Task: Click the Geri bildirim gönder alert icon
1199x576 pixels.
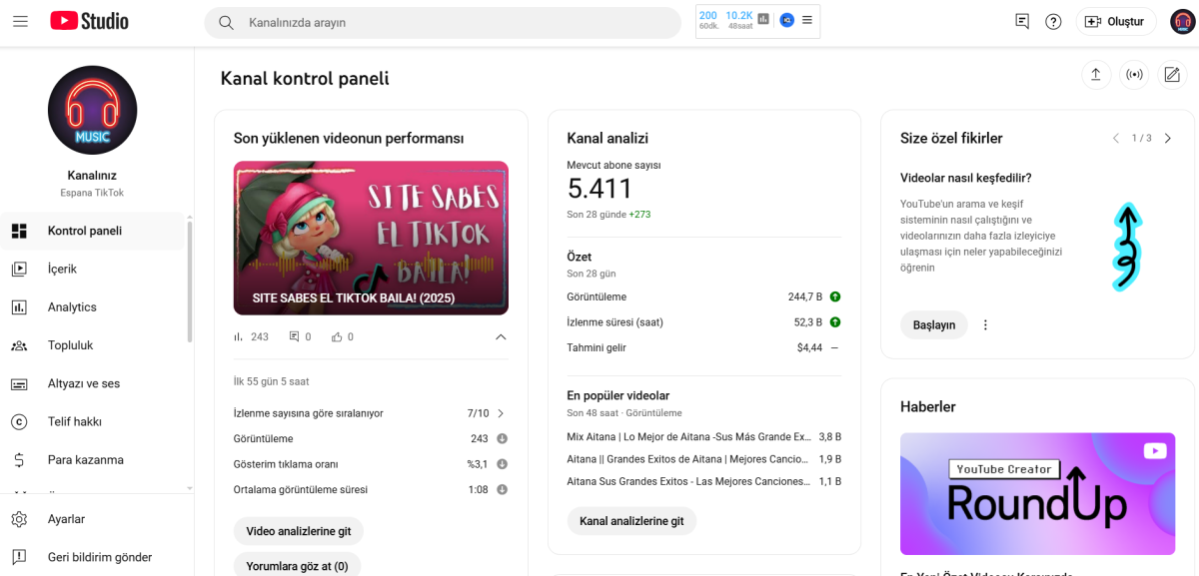Action: pyautogui.click(x=19, y=557)
